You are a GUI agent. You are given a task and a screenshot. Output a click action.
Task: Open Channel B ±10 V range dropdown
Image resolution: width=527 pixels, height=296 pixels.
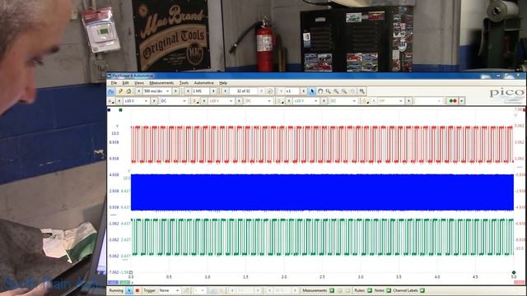tap(221, 101)
